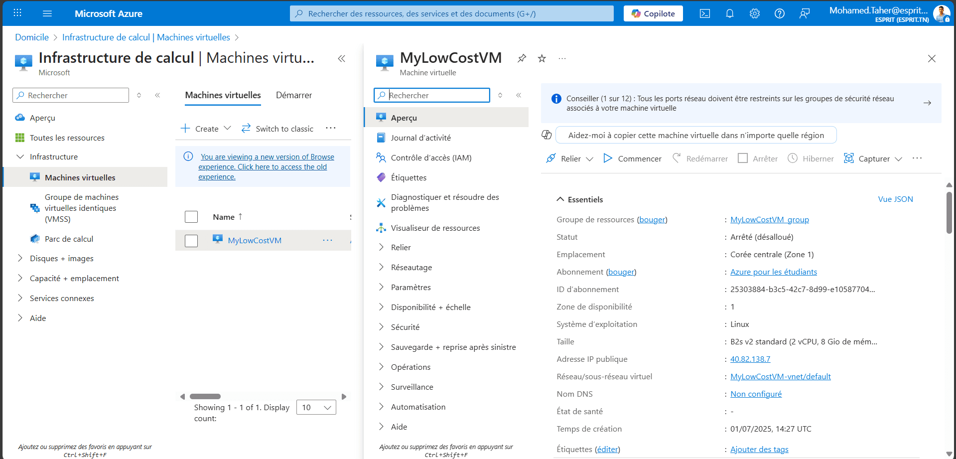
Task: Open the Relier command dropdown
Action: pos(569,158)
